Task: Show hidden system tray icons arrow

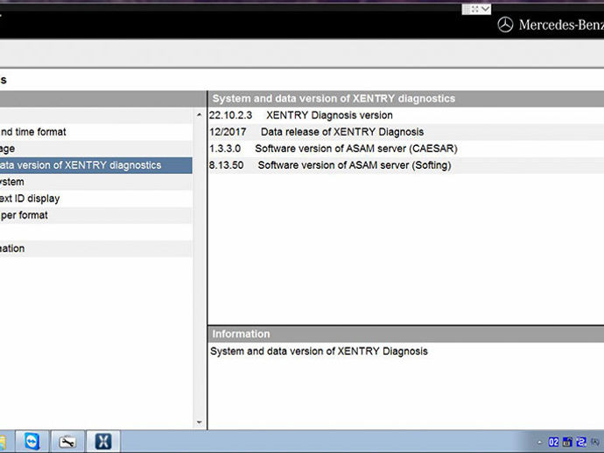Action: (539, 443)
